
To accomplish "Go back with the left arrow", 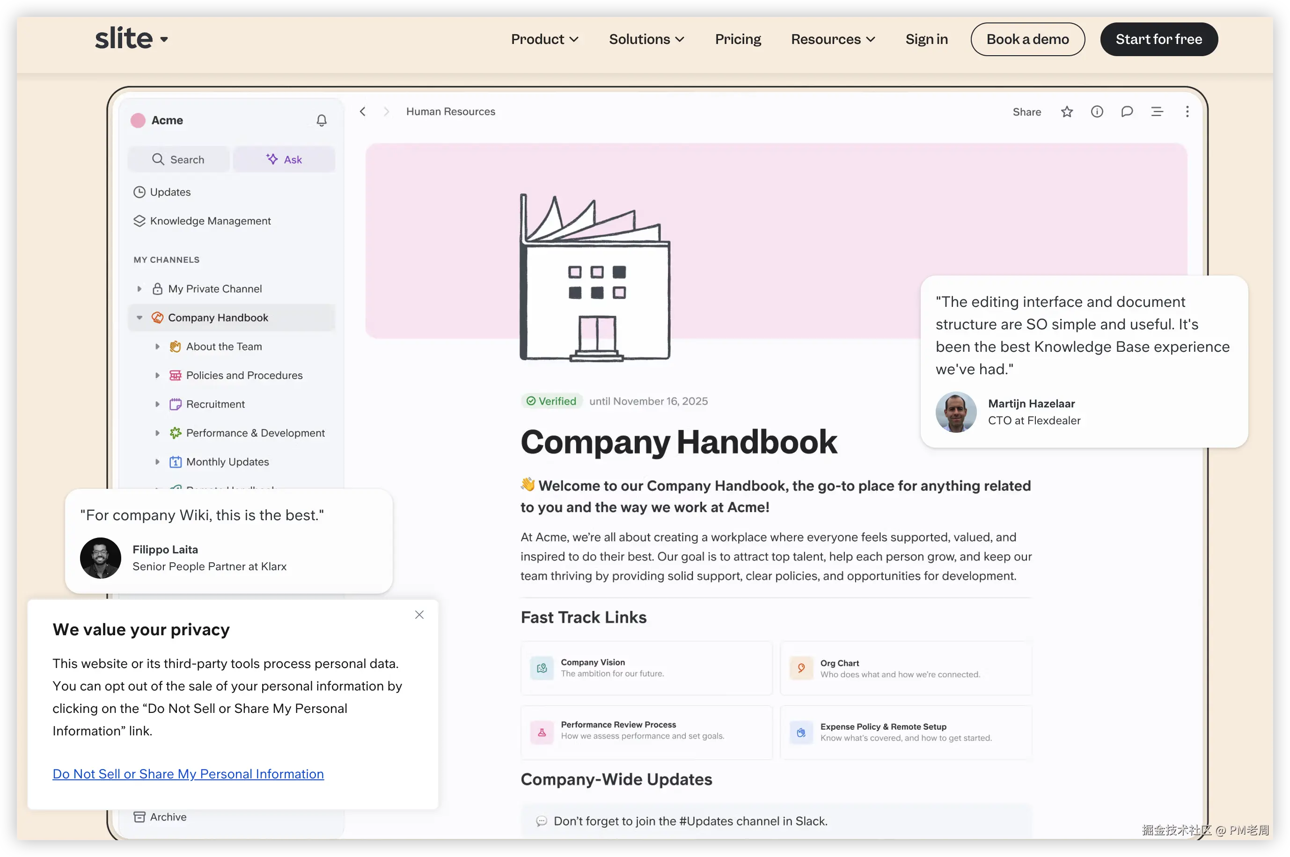I will [363, 112].
